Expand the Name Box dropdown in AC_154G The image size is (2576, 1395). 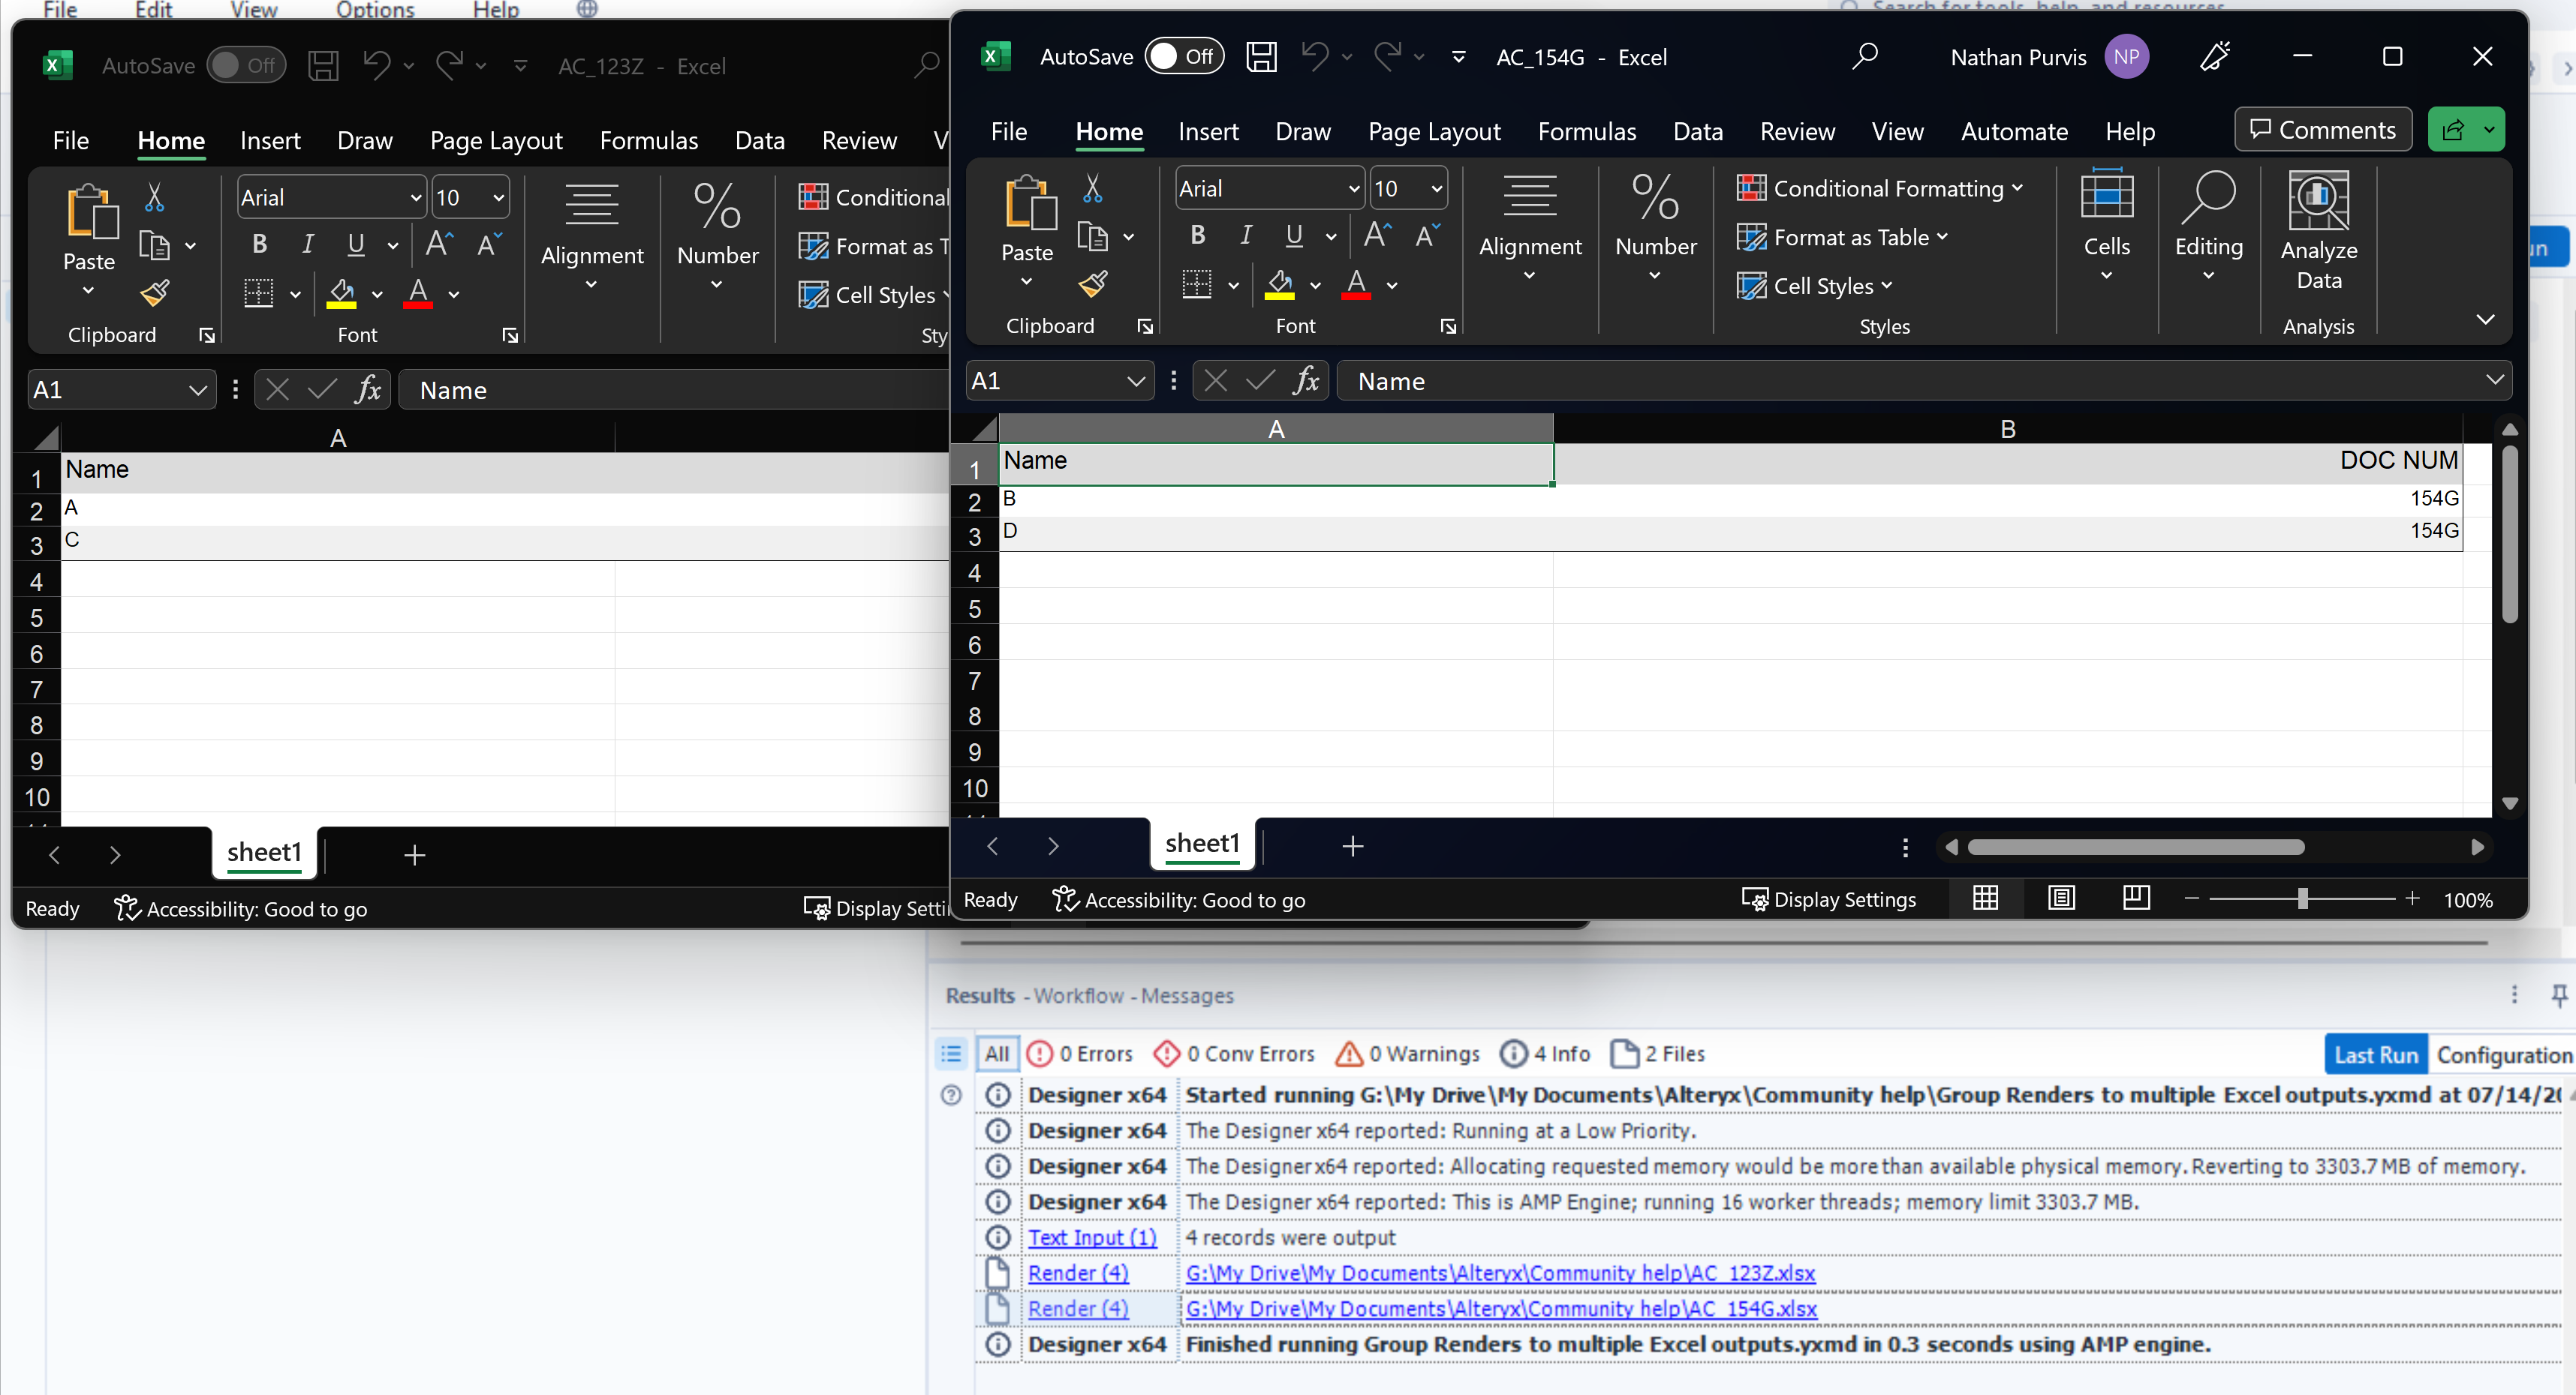click(1135, 381)
